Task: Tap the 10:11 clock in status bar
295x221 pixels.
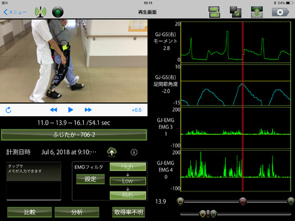Action: pyautogui.click(x=148, y=3)
